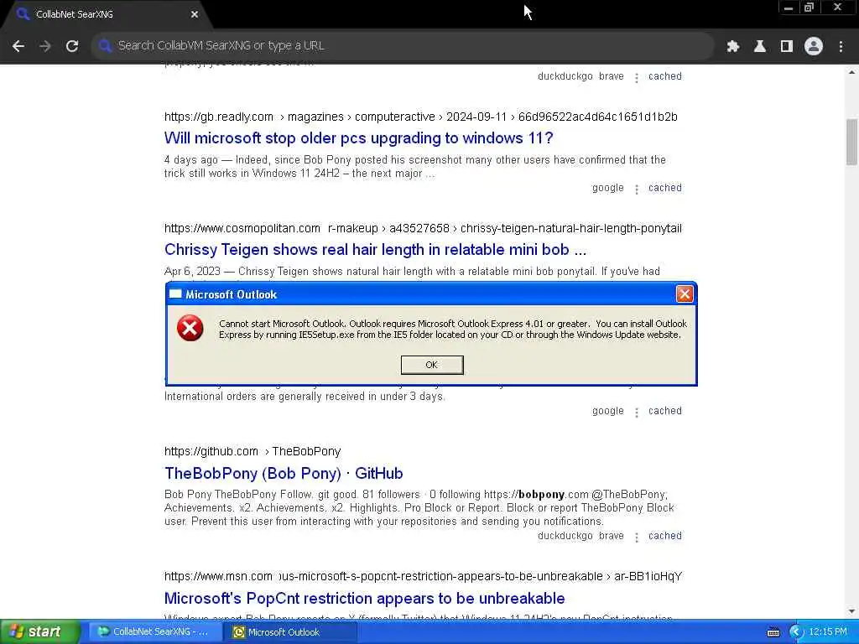Screen dimensions: 859x644
Task: Click the https://github.com URL text
Action: click(x=211, y=451)
